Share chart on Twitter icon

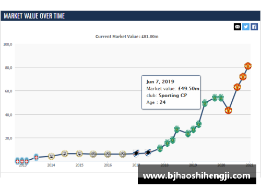coord(246,27)
